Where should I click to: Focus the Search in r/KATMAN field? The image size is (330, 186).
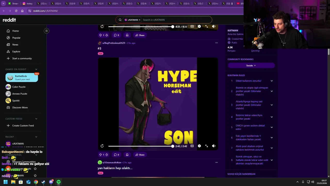(177, 20)
